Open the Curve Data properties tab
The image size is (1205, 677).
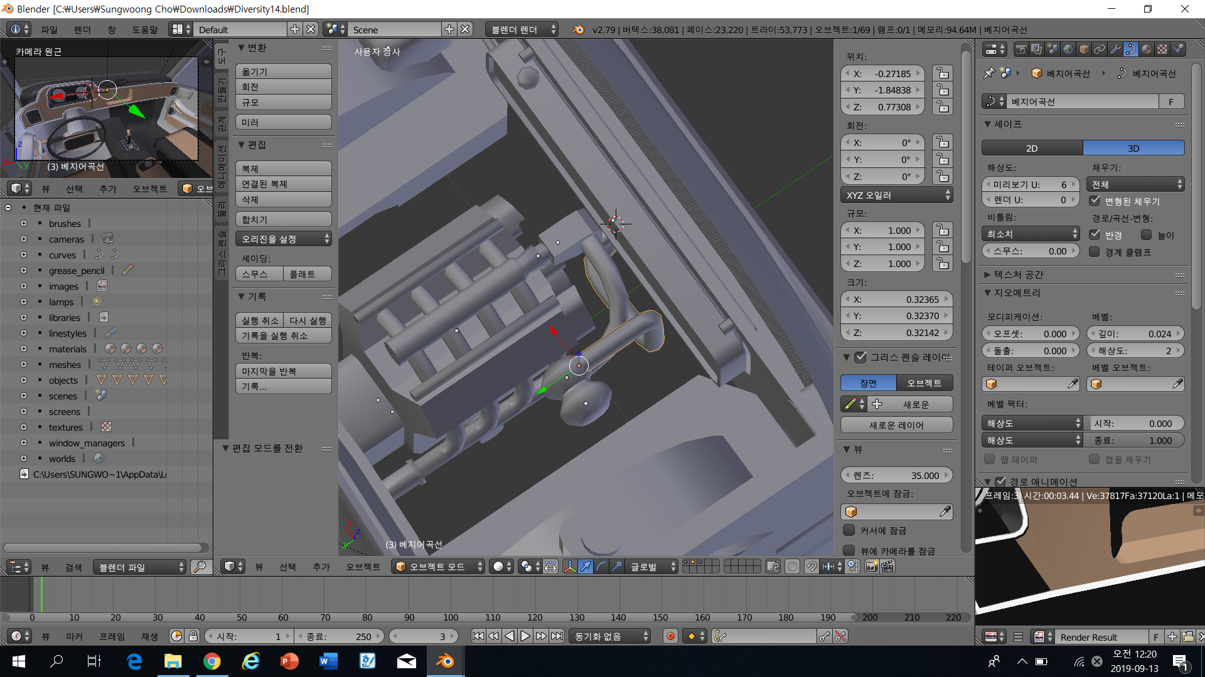point(1131,49)
